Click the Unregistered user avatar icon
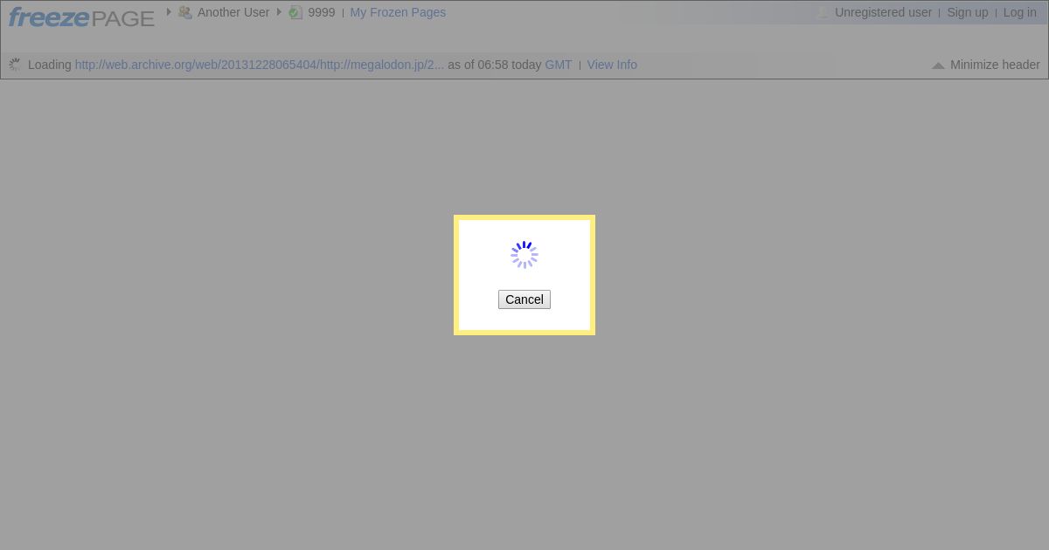The width and height of the screenshot is (1049, 550). (x=823, y=12)
